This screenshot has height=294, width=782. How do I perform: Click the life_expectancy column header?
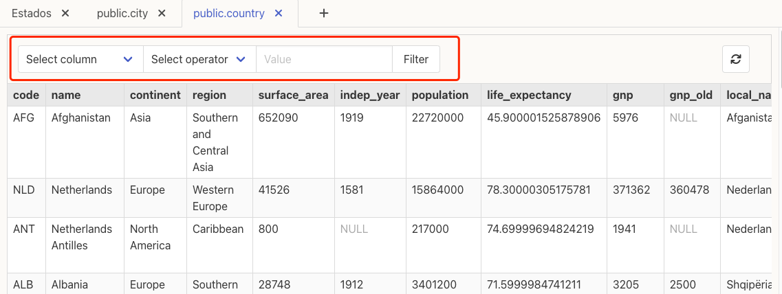coord(544,95)
